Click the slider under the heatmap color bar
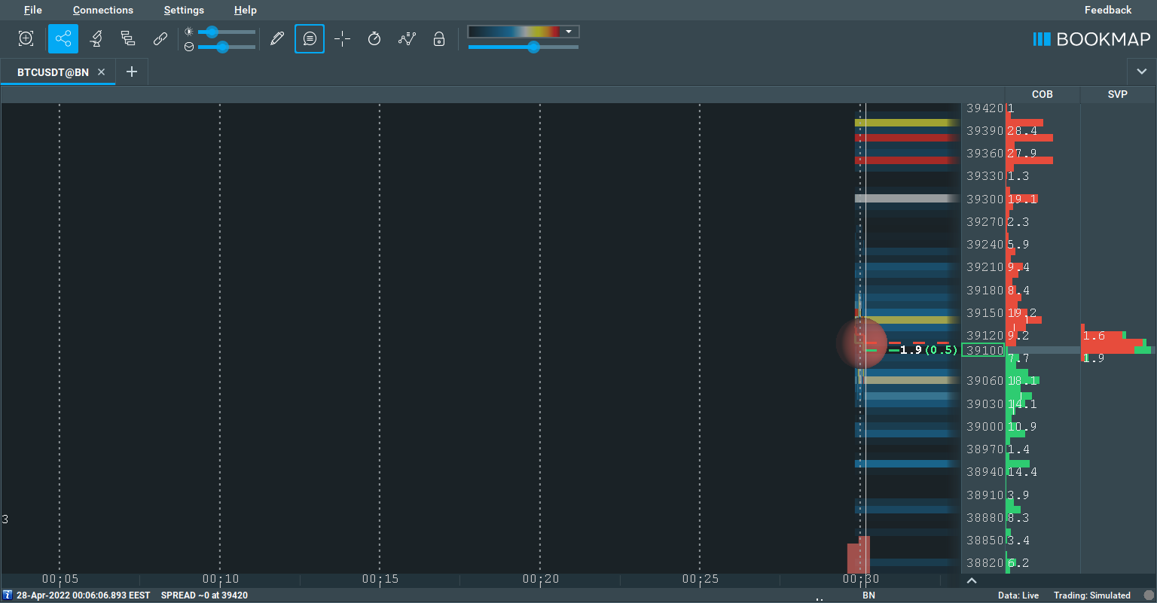 point(533,47)
